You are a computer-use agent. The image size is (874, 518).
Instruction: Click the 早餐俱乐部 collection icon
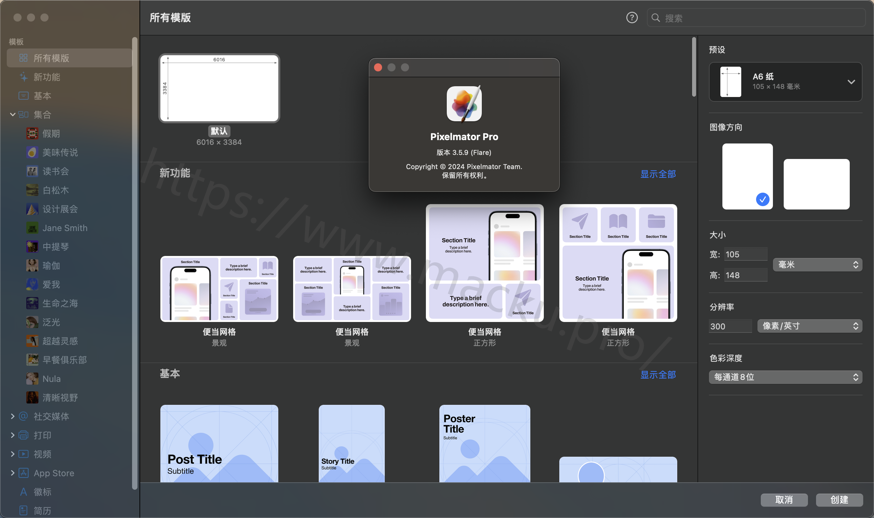pos(32,359)
